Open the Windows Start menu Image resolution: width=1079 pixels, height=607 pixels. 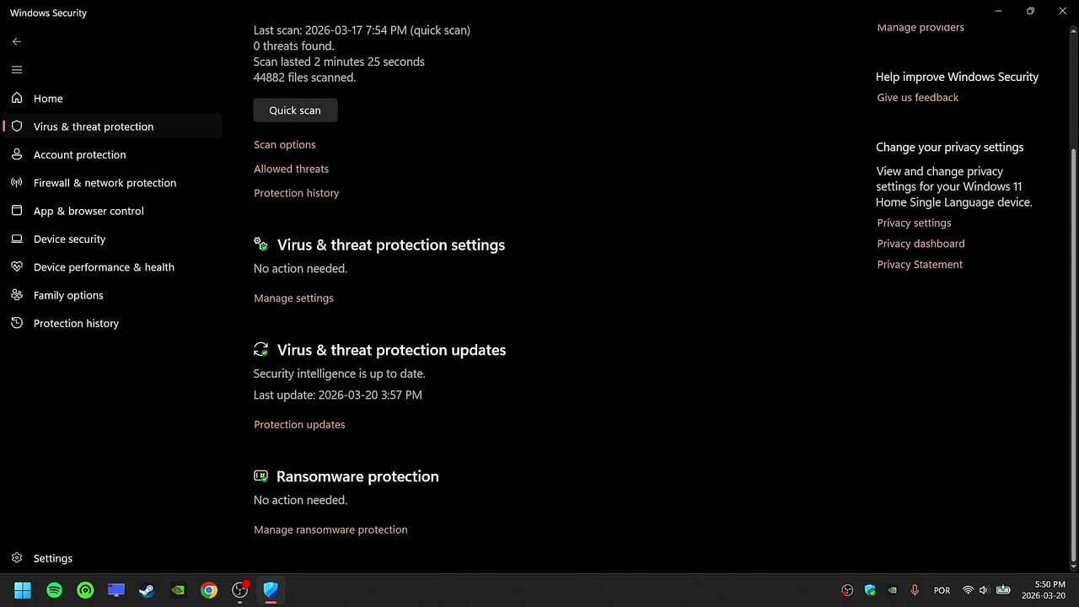23,590
